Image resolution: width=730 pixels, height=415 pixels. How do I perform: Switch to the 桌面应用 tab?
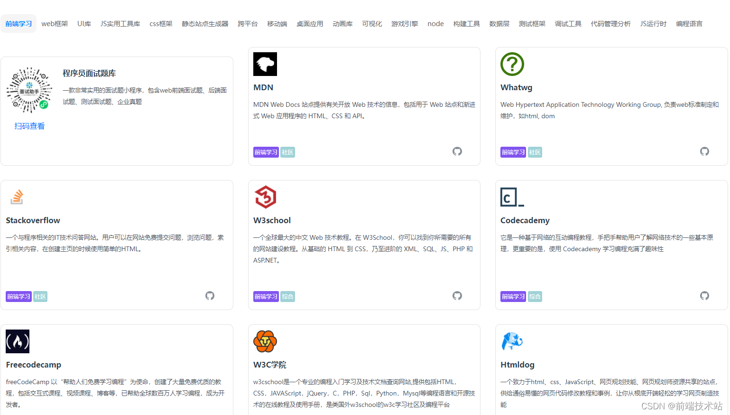point(310,24)
